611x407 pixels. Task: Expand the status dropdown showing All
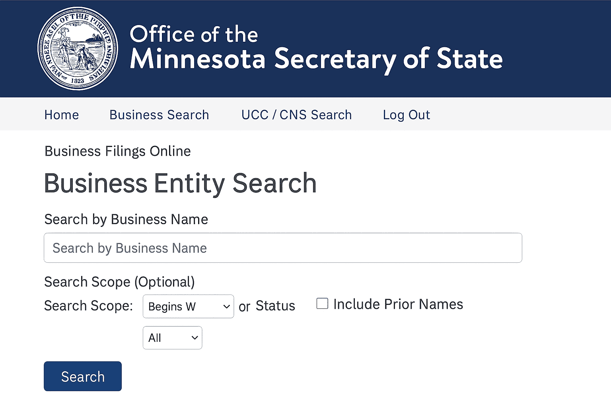point(172,337)
